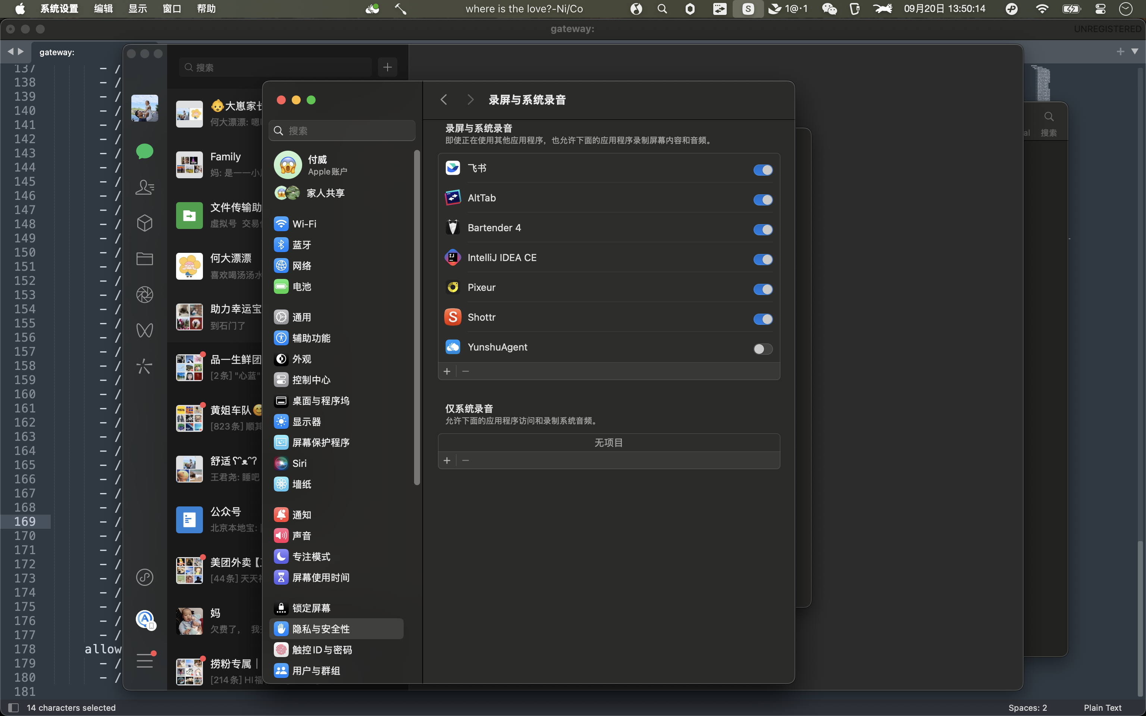
Task: Open Spotlight search in menu bar
Action: coord(663,9)
